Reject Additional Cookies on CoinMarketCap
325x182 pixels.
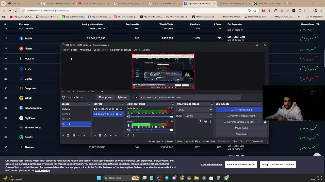pos(241,165)
